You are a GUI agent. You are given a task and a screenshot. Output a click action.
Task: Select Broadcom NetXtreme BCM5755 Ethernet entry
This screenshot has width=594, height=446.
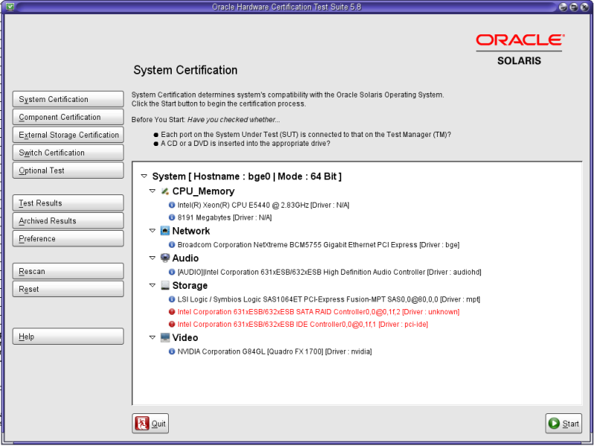tap(319, 245)
